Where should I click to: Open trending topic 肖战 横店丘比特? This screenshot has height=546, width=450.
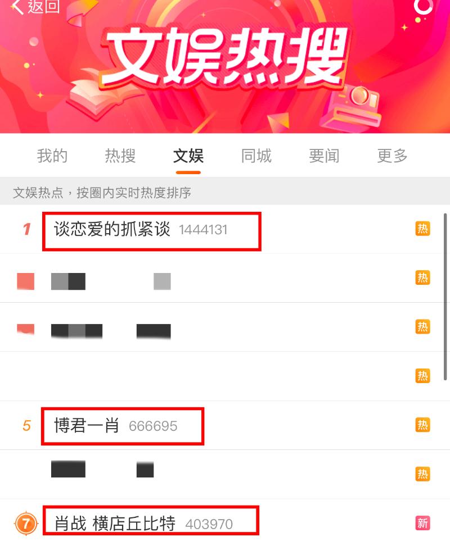point(115,524)
